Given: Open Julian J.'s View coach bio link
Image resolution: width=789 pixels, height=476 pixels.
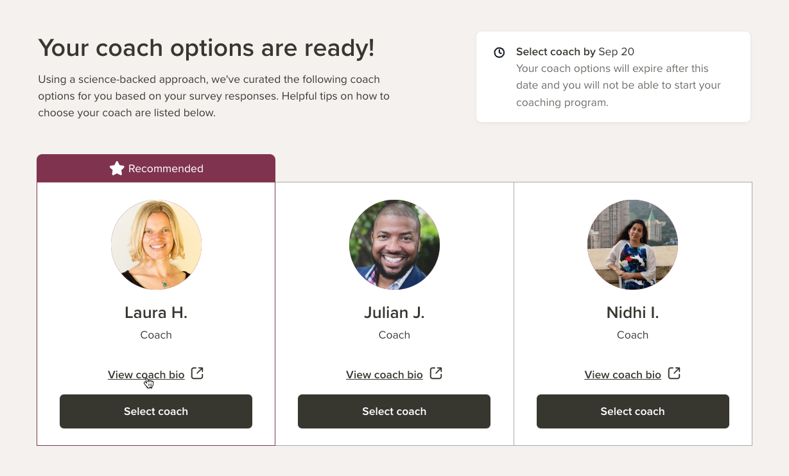Looking at the screenshot, I should coord(385,375).
